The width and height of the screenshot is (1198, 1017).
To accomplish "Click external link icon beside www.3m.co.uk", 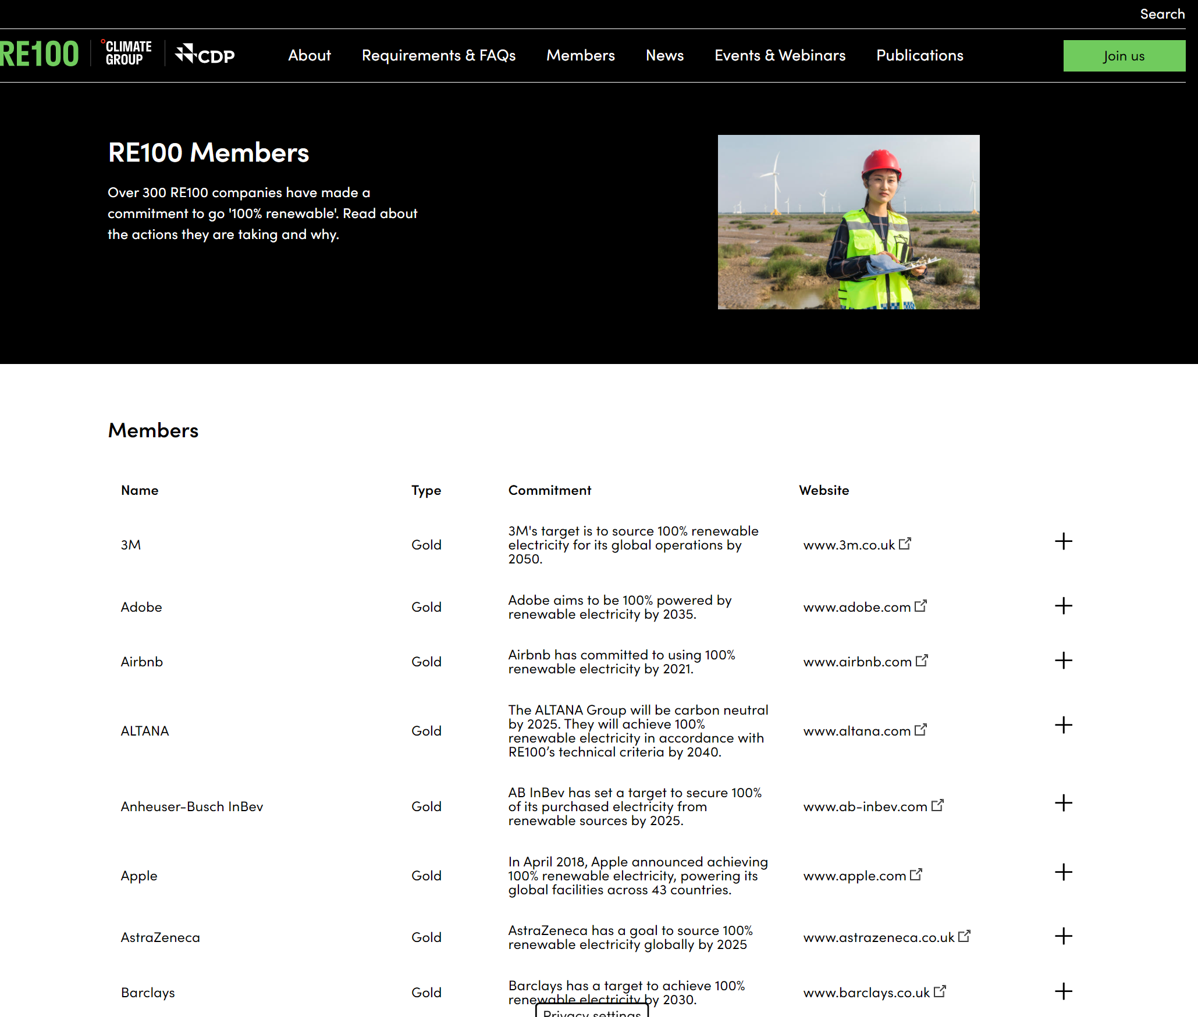I will pyautogui.click(x=905, y=544).
